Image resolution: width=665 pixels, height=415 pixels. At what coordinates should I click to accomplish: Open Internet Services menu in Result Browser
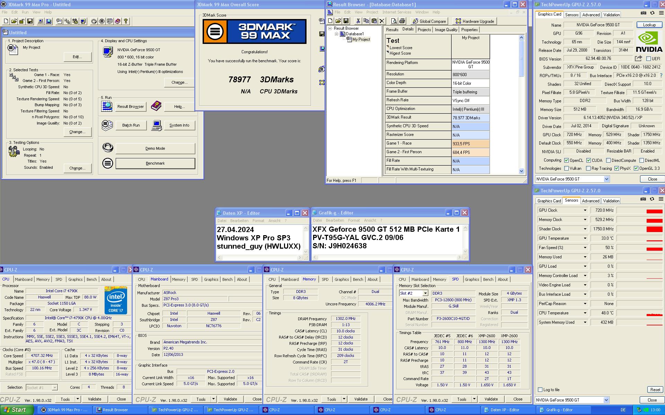pyautogui.click(x=397, y=12)
